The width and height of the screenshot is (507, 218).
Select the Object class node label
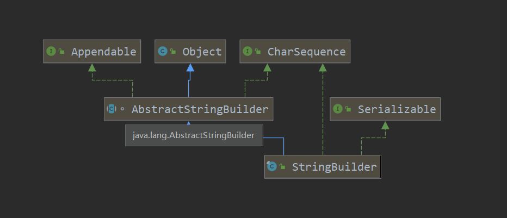[x=202, y=52]
